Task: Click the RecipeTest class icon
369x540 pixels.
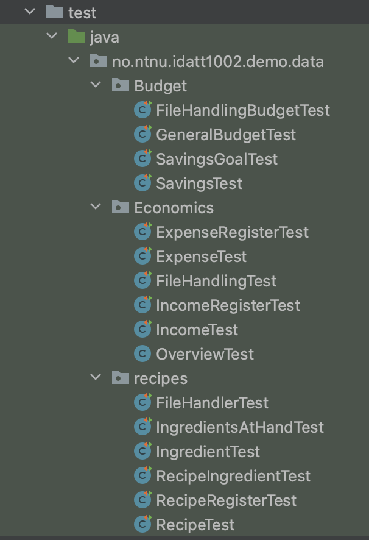Action: pyautogui.click(x=142, y=525)
